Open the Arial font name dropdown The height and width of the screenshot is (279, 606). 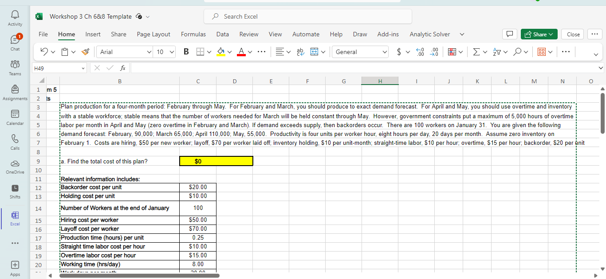point(149,52)
